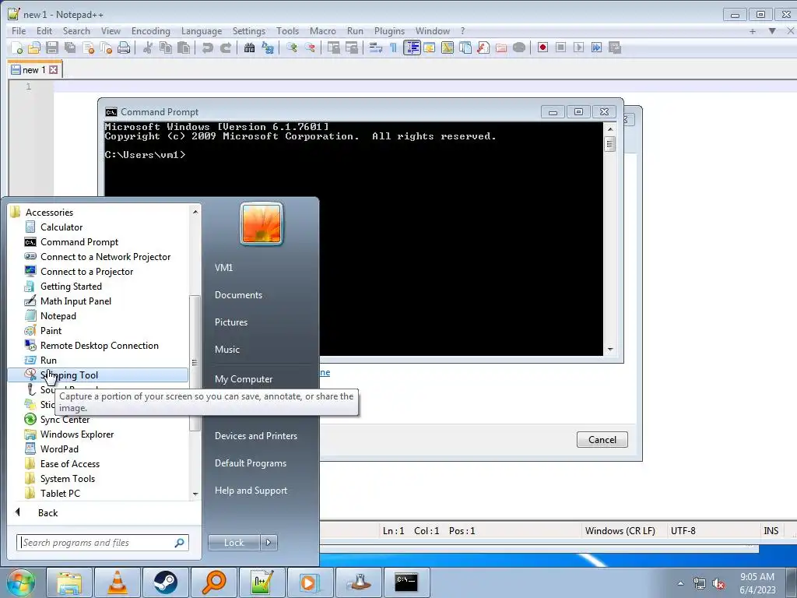797x598 pixels.
Task: Expand the Tablet PC folder
Action: (x=60, y=493)
